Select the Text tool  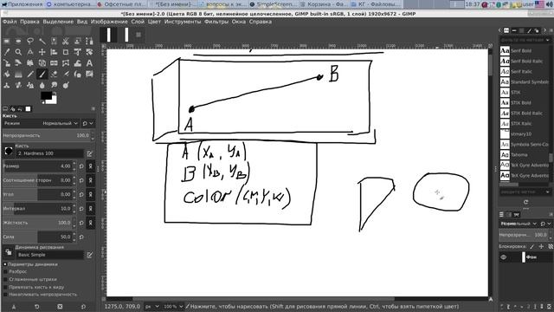pyautogui.click(x=89, y=63)
